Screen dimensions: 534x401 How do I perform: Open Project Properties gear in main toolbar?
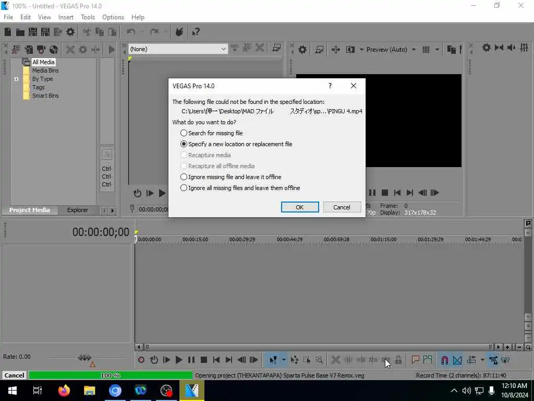point(70,32)
